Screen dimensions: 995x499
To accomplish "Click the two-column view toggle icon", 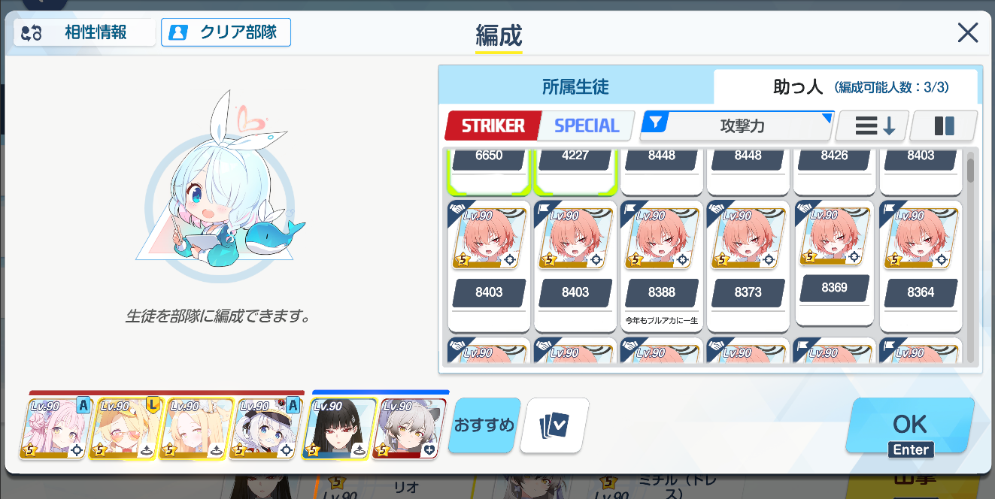I will (944, 126).
